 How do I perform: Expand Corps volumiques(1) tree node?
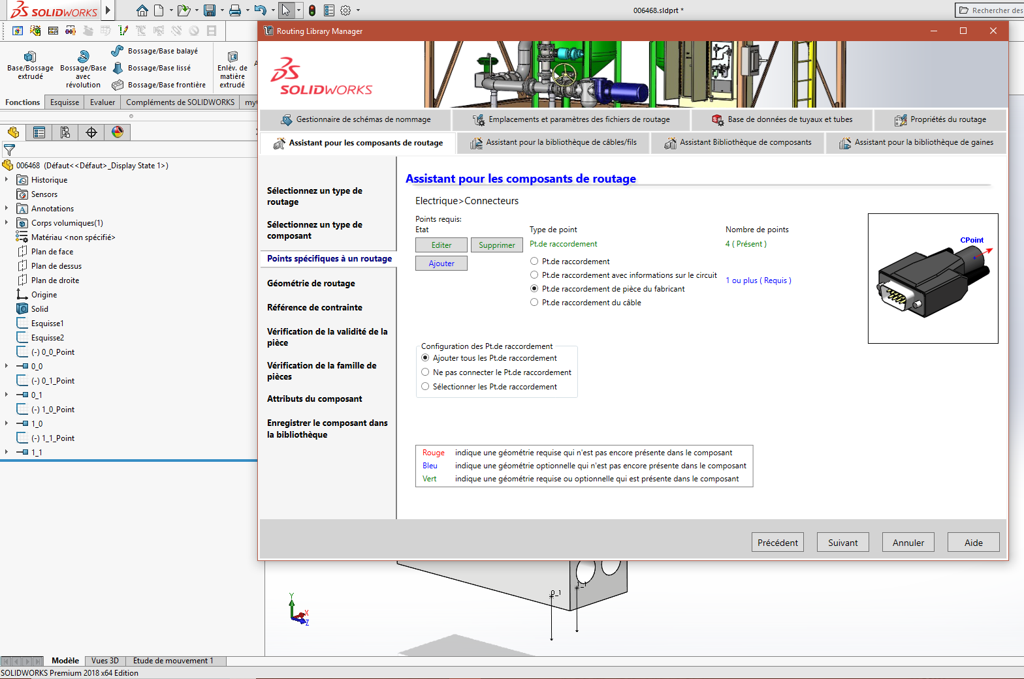7,222
